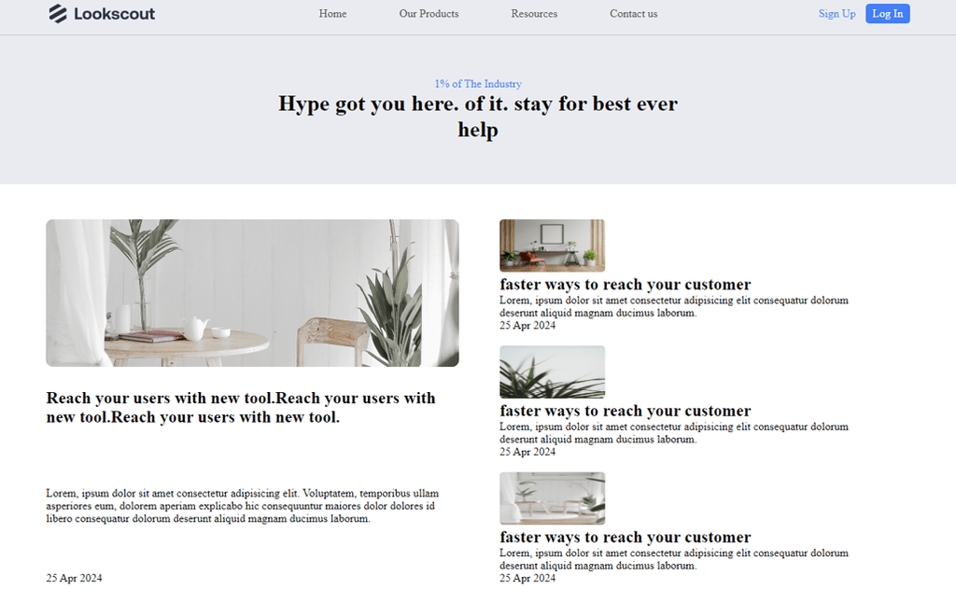Click the Log In button
The image size is (956, 589).
tap(887, 13)
